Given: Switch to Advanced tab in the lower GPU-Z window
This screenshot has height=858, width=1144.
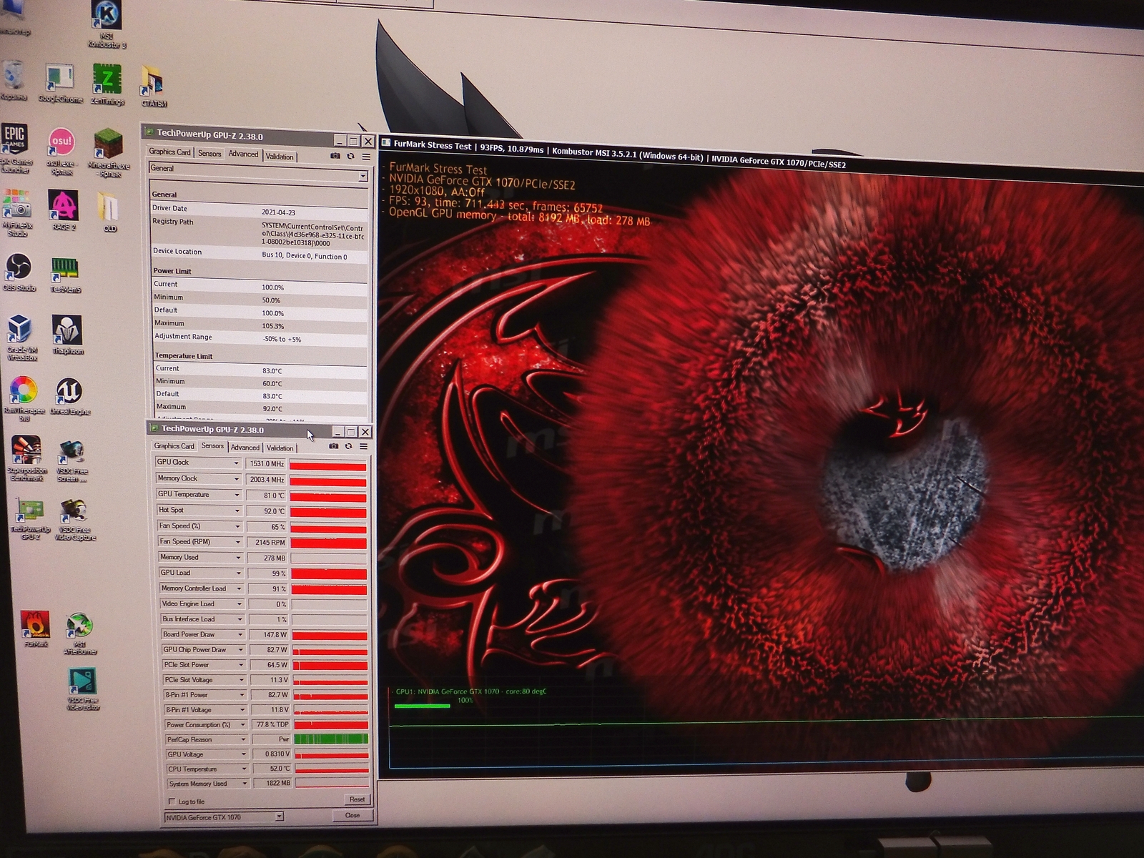Looking at the screenshot, I should [245, 448].
